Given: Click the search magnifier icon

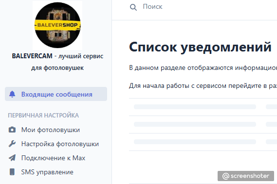Looking at the screenshot, I should (133, 7).
